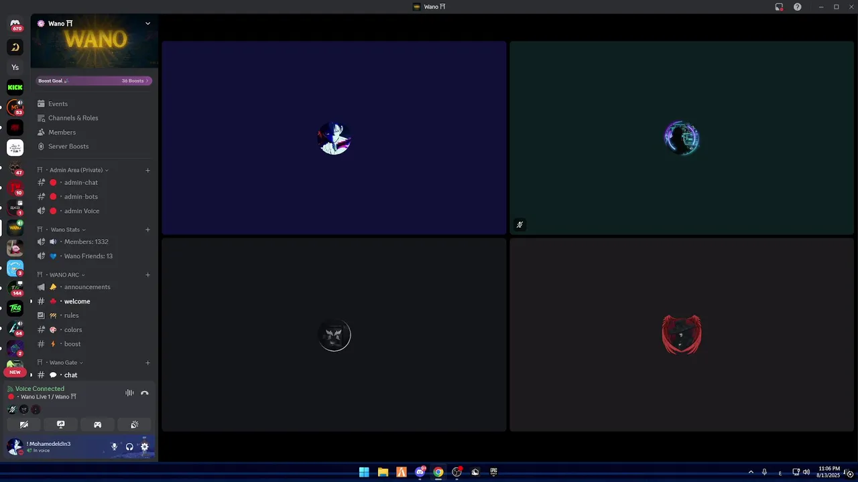The image size is (858, 482).
Task: Open the soundboard icon
Action: coord(134,424)
